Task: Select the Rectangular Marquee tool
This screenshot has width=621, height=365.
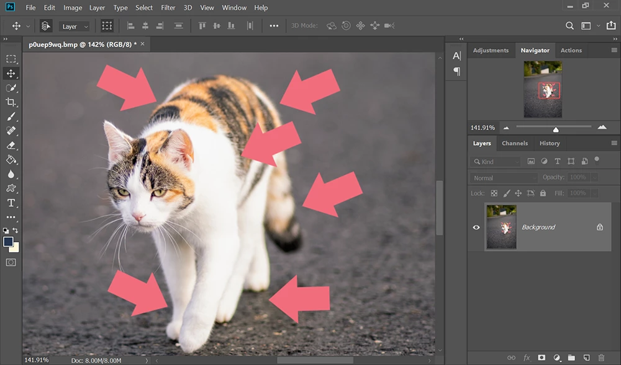Action: point(11,59)
